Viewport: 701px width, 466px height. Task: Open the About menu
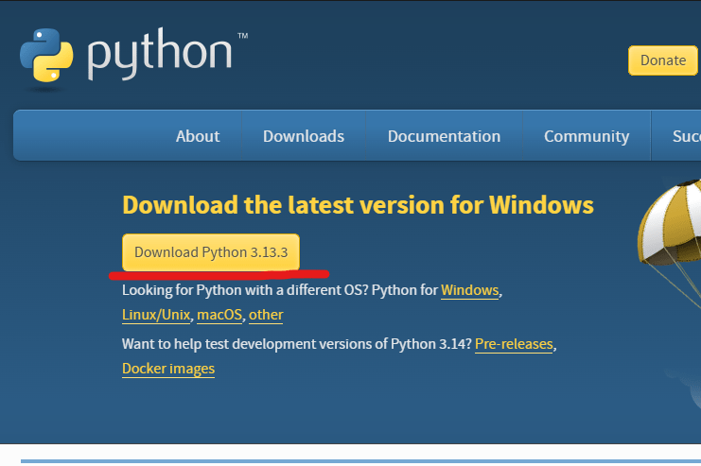tap(198, 136)
